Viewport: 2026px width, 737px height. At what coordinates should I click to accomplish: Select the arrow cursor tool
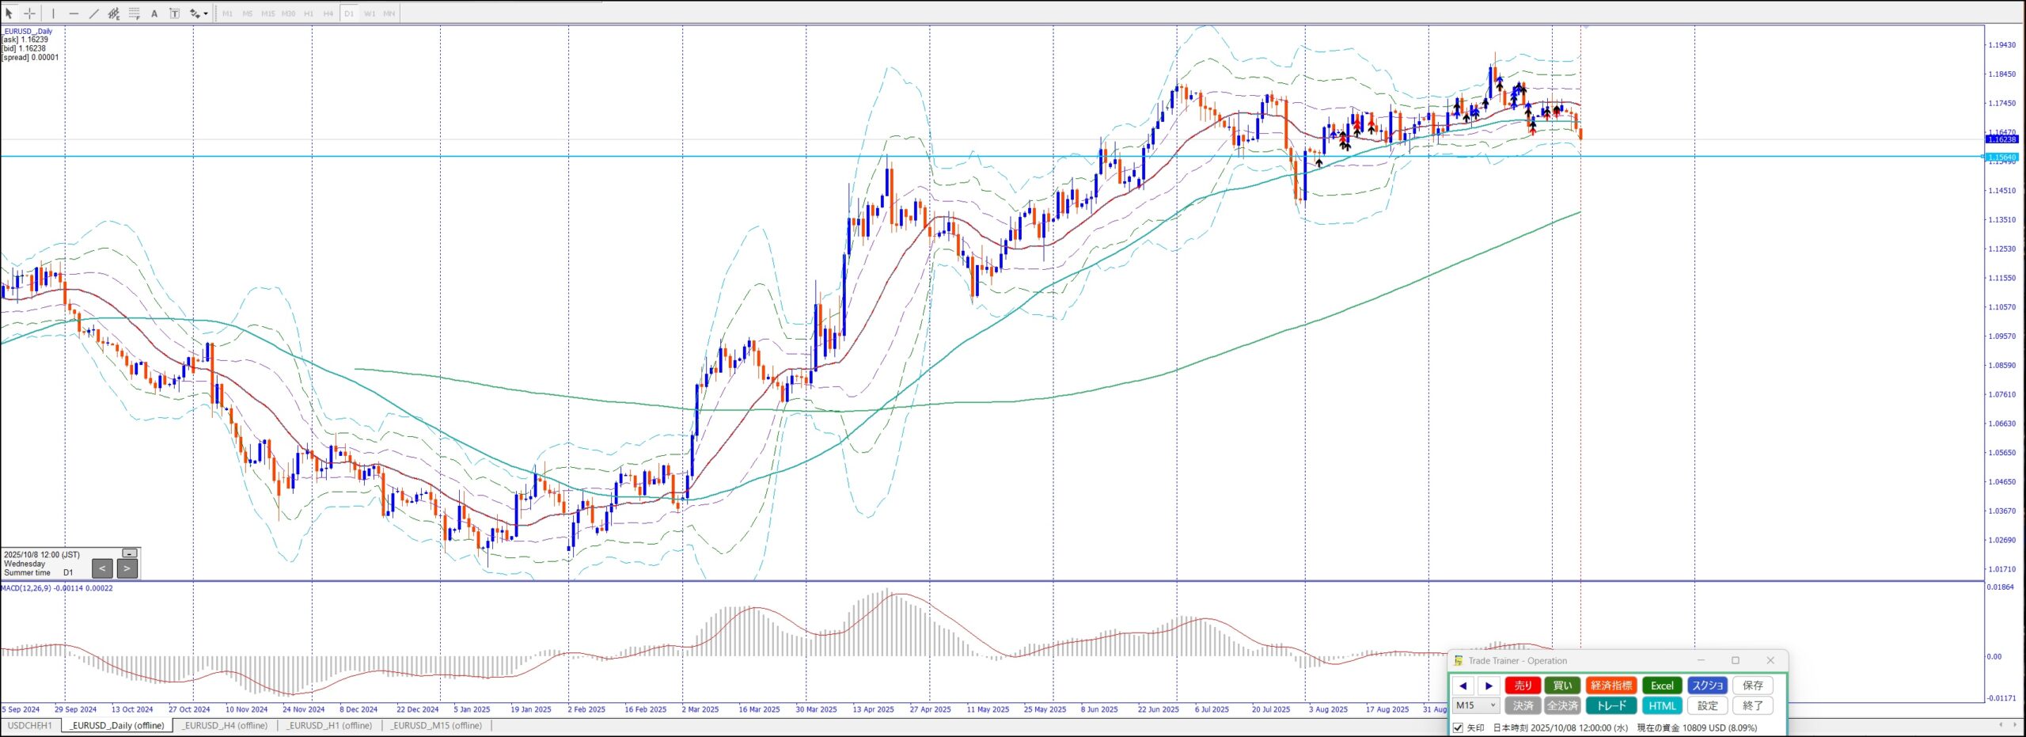(x=9, y=13)
